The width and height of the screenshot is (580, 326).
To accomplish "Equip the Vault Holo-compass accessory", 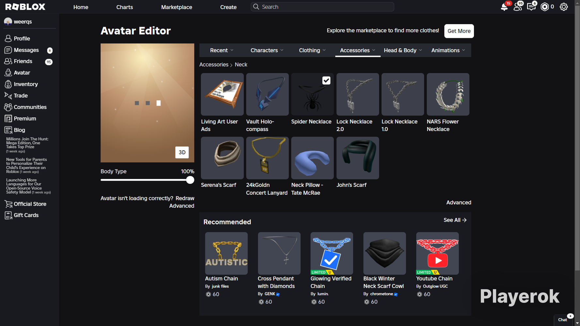I will 267,94.
